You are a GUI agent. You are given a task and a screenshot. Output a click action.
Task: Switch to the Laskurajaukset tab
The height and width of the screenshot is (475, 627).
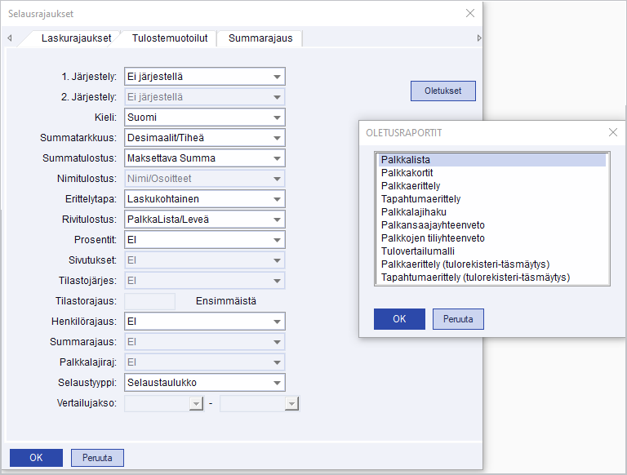(x=78, y=38)
